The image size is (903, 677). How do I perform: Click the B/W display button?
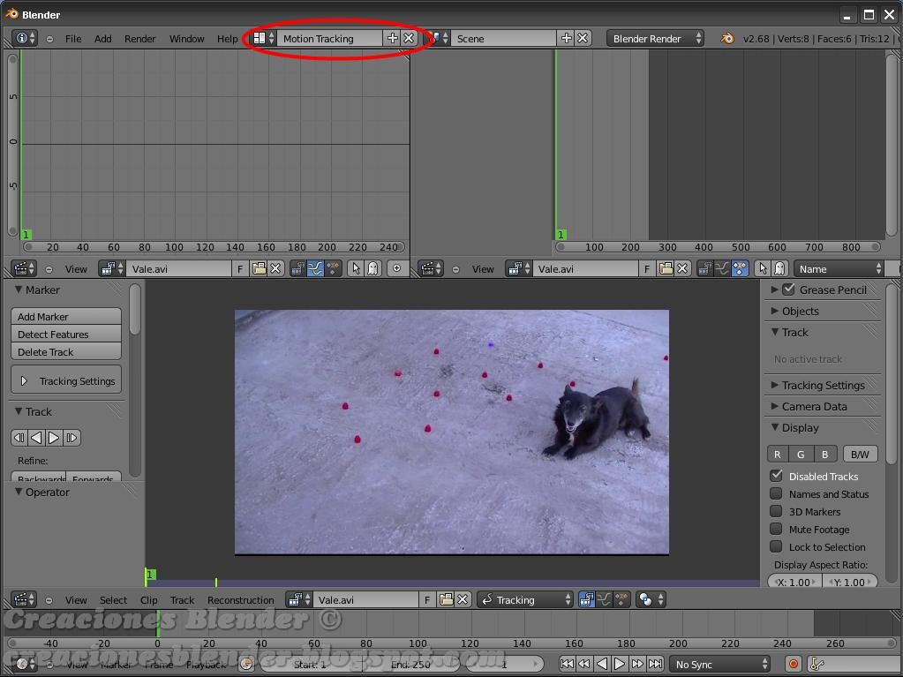(x=859, y=454)
